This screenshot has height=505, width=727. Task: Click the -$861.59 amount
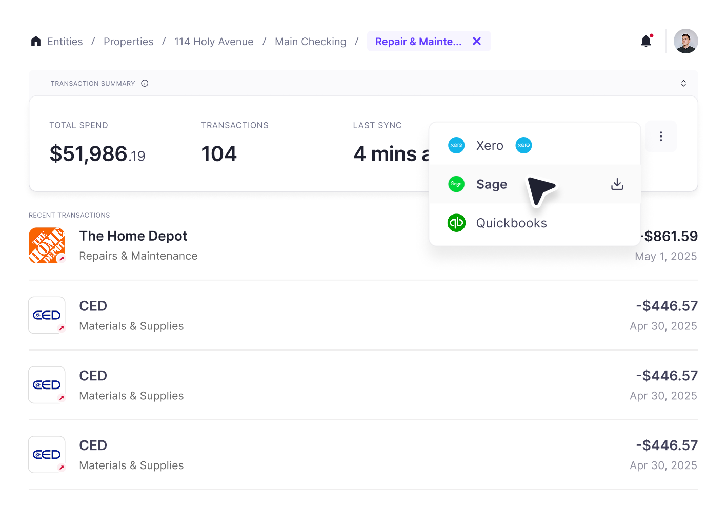669,236
